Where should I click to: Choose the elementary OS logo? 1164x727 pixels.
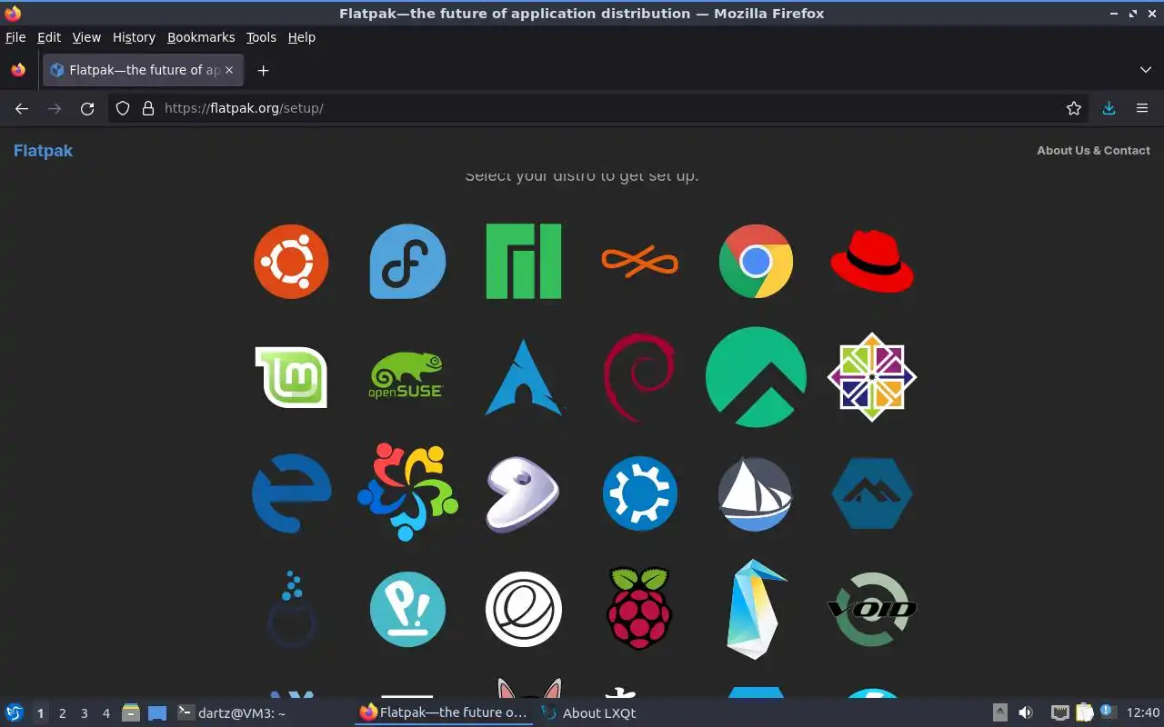tap(524, 609)
